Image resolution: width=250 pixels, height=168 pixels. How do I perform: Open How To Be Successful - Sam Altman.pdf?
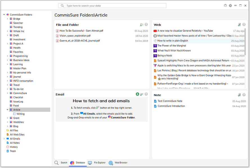coord(81,31)
